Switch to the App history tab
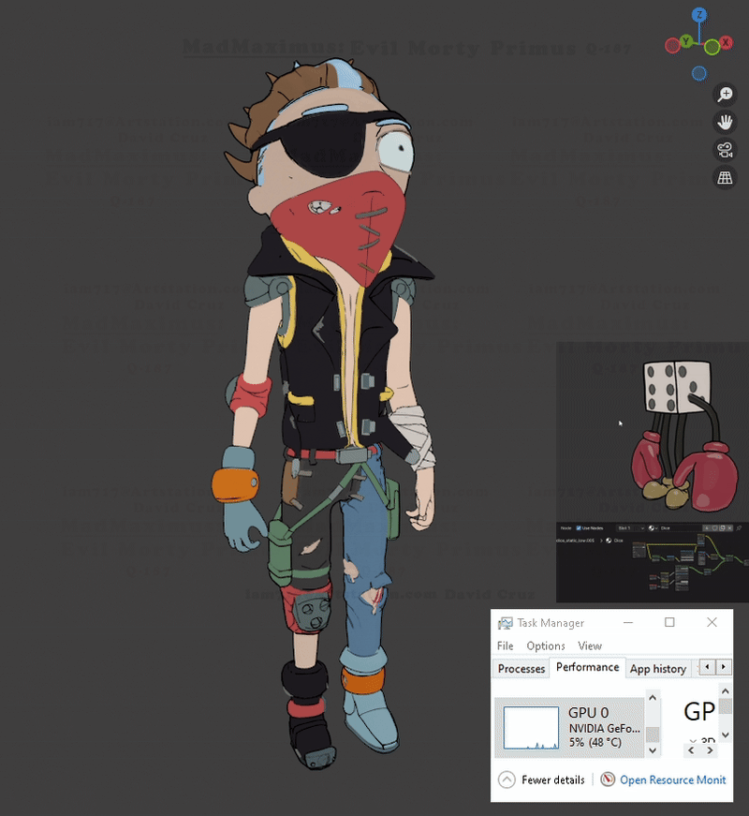 point(658,669)
